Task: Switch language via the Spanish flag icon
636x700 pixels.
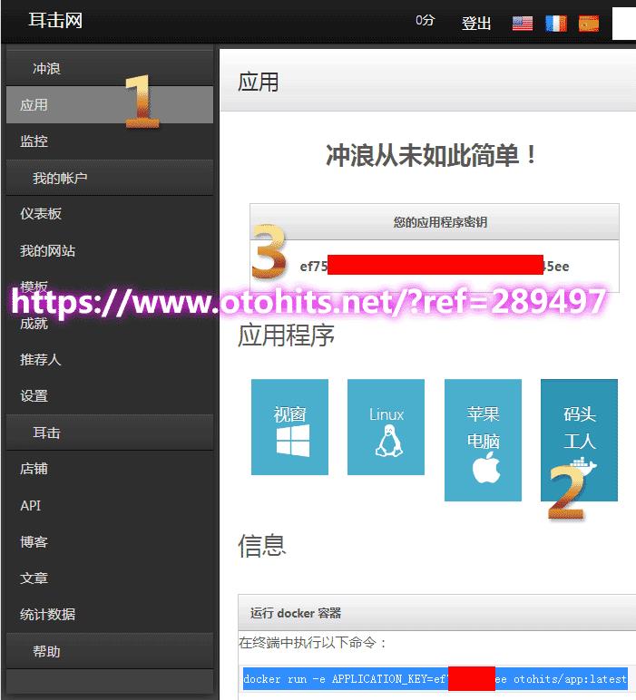Action: point(588,24)
